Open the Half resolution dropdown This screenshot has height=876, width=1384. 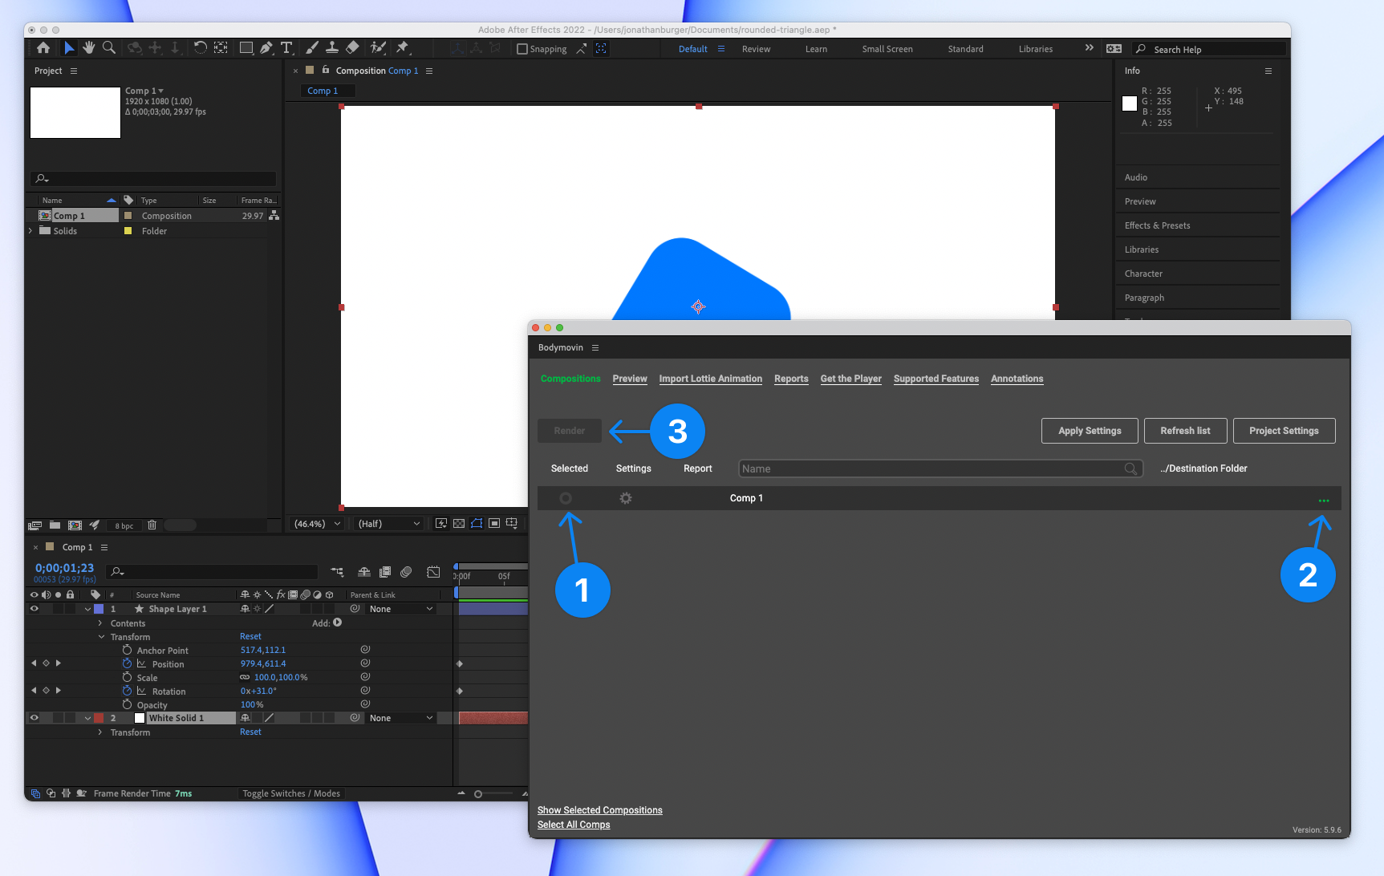click(x=388, y=524)
